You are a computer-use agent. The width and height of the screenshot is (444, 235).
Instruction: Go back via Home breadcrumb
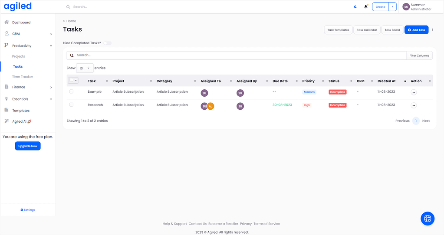pos(69,21)
